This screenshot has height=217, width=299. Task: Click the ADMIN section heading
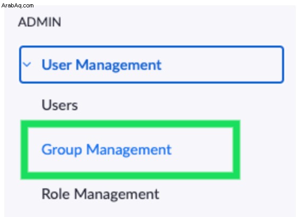coord(40,22)
